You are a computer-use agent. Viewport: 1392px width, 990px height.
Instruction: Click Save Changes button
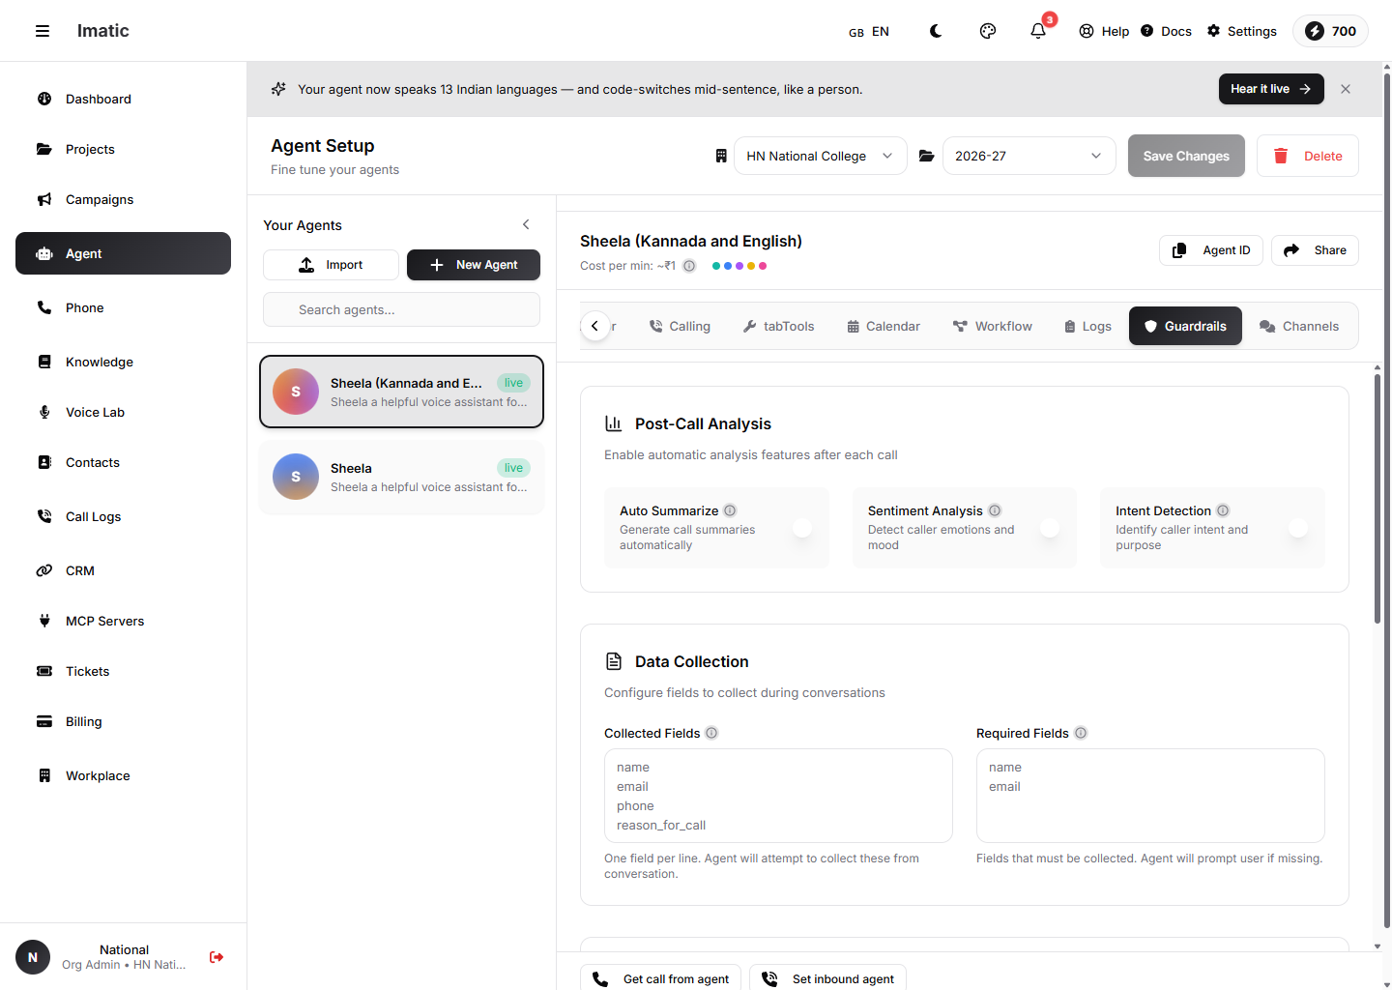[1186, 156]
